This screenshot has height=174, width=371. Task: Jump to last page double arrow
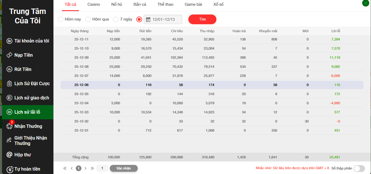click(92, 168)
